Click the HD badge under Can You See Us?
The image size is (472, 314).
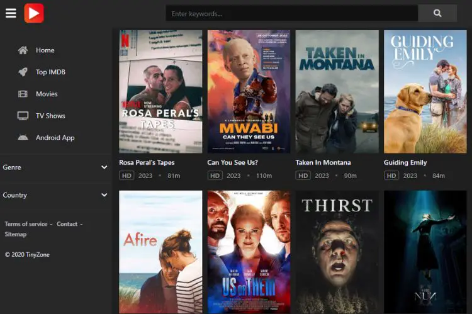click(215, 176)
